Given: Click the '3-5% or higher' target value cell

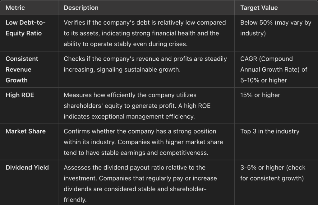Looking at the screenshot, I should pos(273,173).
